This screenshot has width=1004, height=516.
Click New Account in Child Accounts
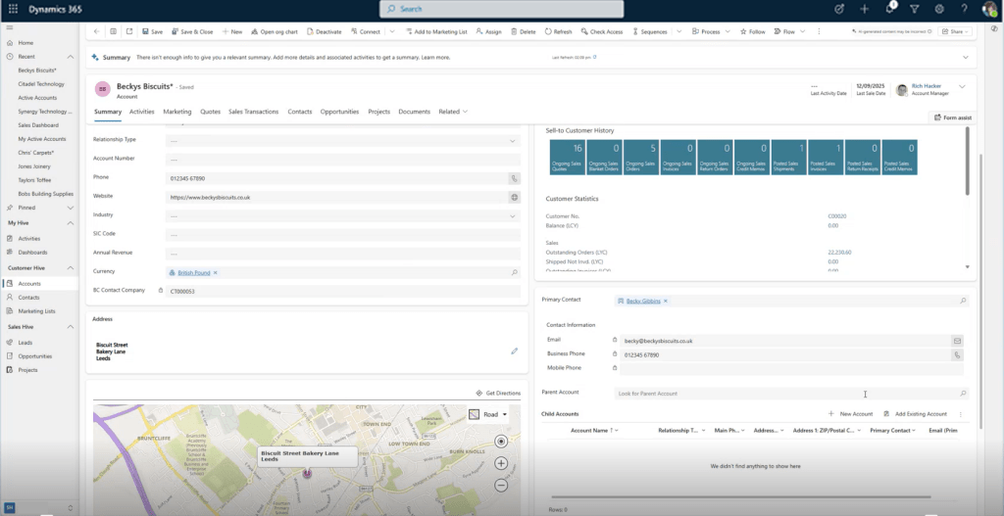(850, 414)
